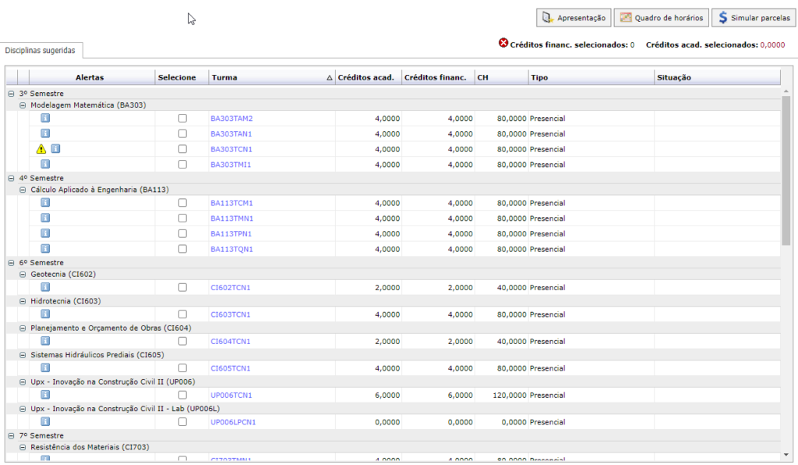Collapse the 3º Semestre group
This screenshot has width=798, height=465.
(11, 94)
